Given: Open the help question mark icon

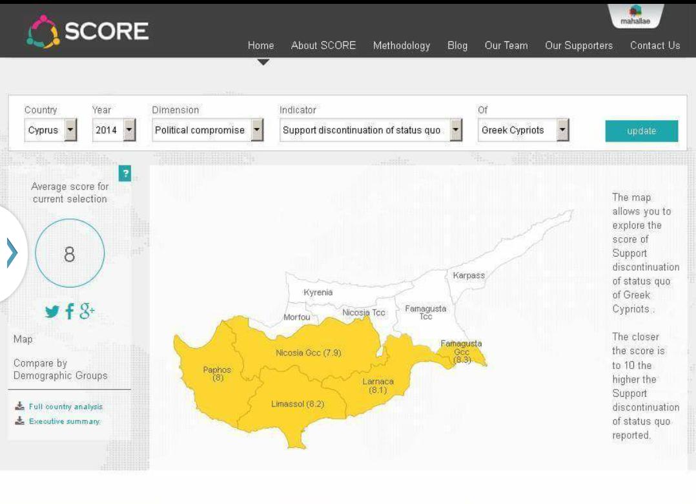Looking at the screenshot, I should [x=126, y=173].
